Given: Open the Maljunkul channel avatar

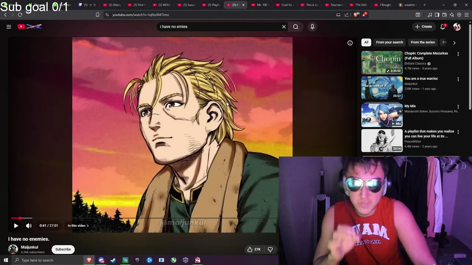Looking at the screenshot, I should point(13,249).
